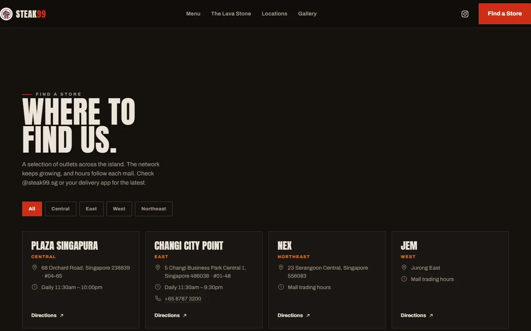531x331 pixels.
Task: Click the WHERE TO FIND US heading
Action: click(x=79, y=125)
